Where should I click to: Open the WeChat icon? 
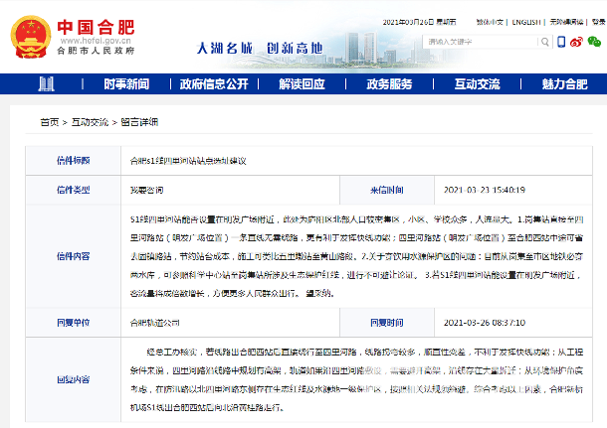tap(594, 42)
